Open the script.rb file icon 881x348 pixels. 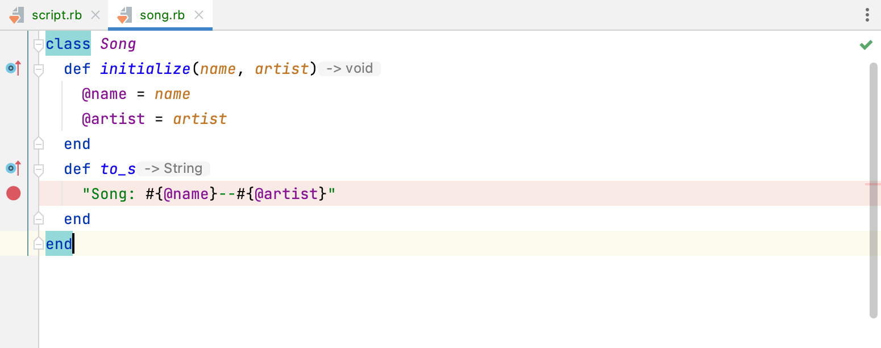pyautogui.click(x=18, y=15)
